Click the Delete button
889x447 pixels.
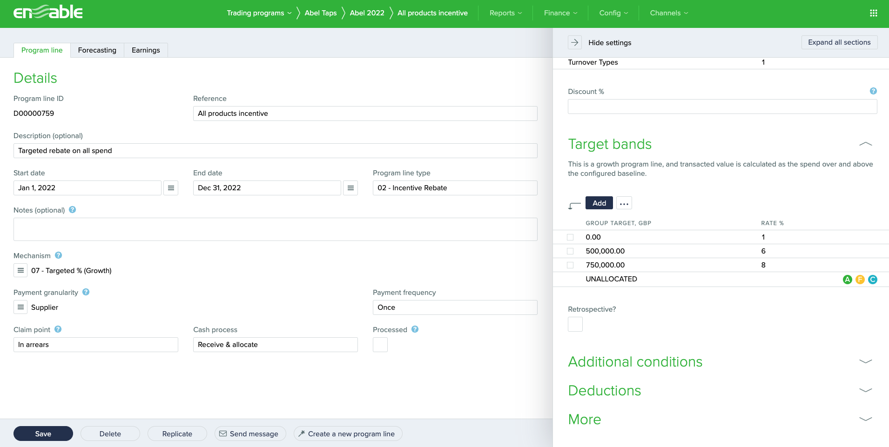pyautogui.click(x=110, y=434)
